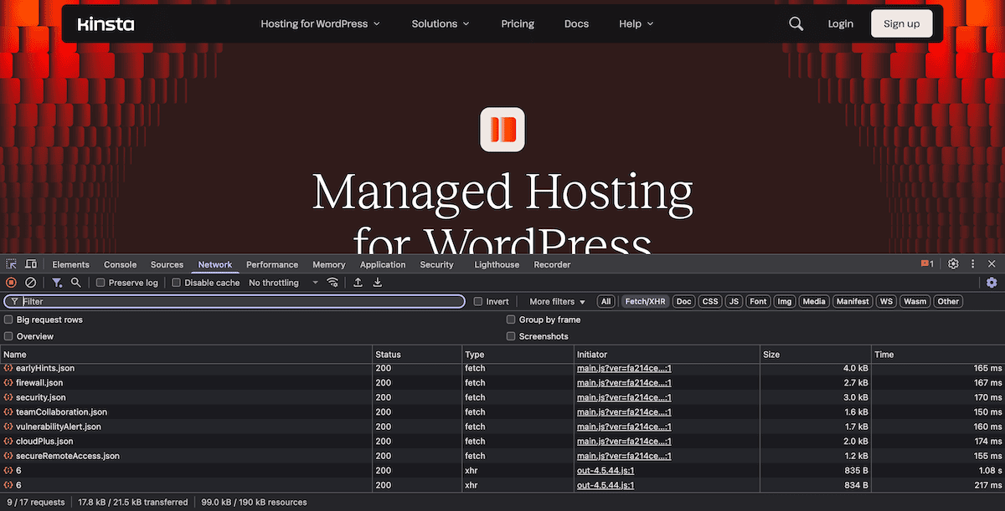Screen dimensions: 1005x511
Task: Select the firewall.json request row
Action: coord(39,383)
